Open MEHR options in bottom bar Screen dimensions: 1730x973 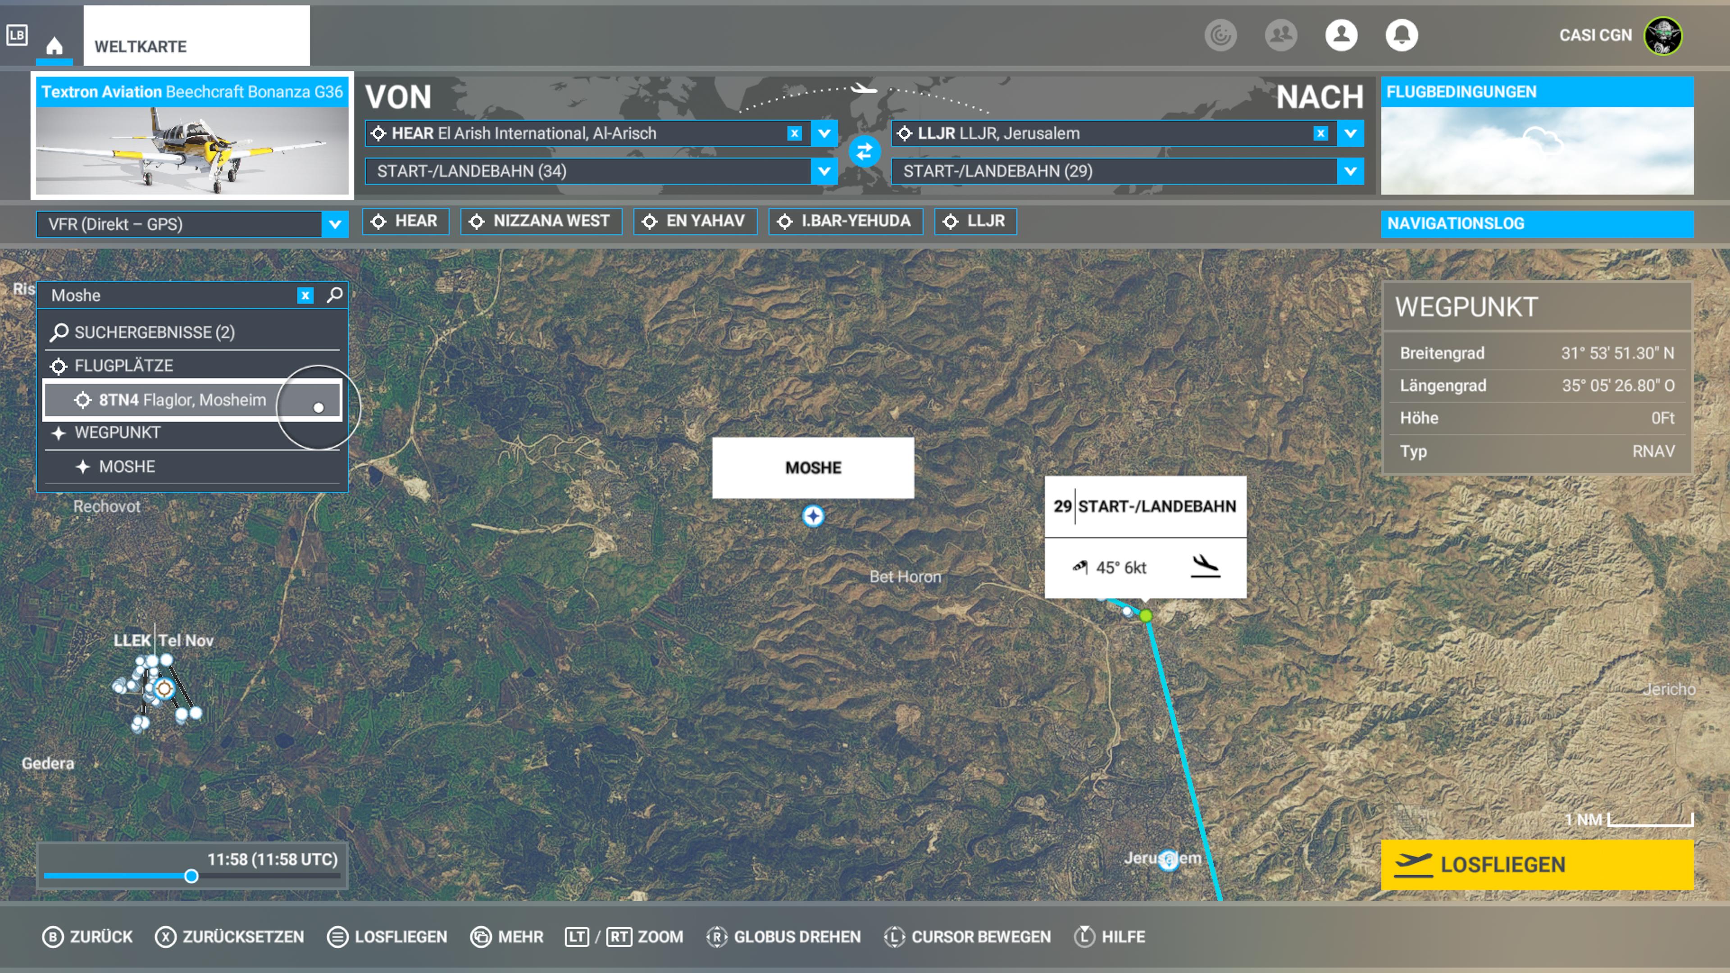(x=507, y=936)
